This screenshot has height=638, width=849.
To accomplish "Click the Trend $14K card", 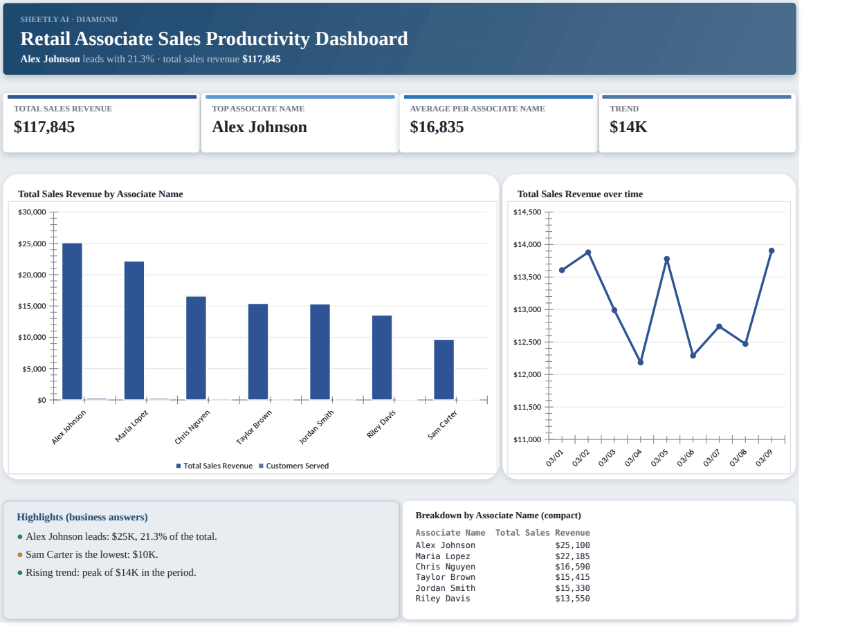I will click(697, 123).
